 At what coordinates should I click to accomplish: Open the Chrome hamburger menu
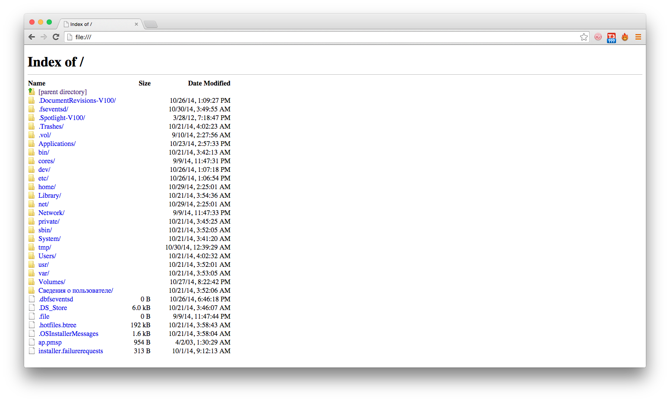638,37
